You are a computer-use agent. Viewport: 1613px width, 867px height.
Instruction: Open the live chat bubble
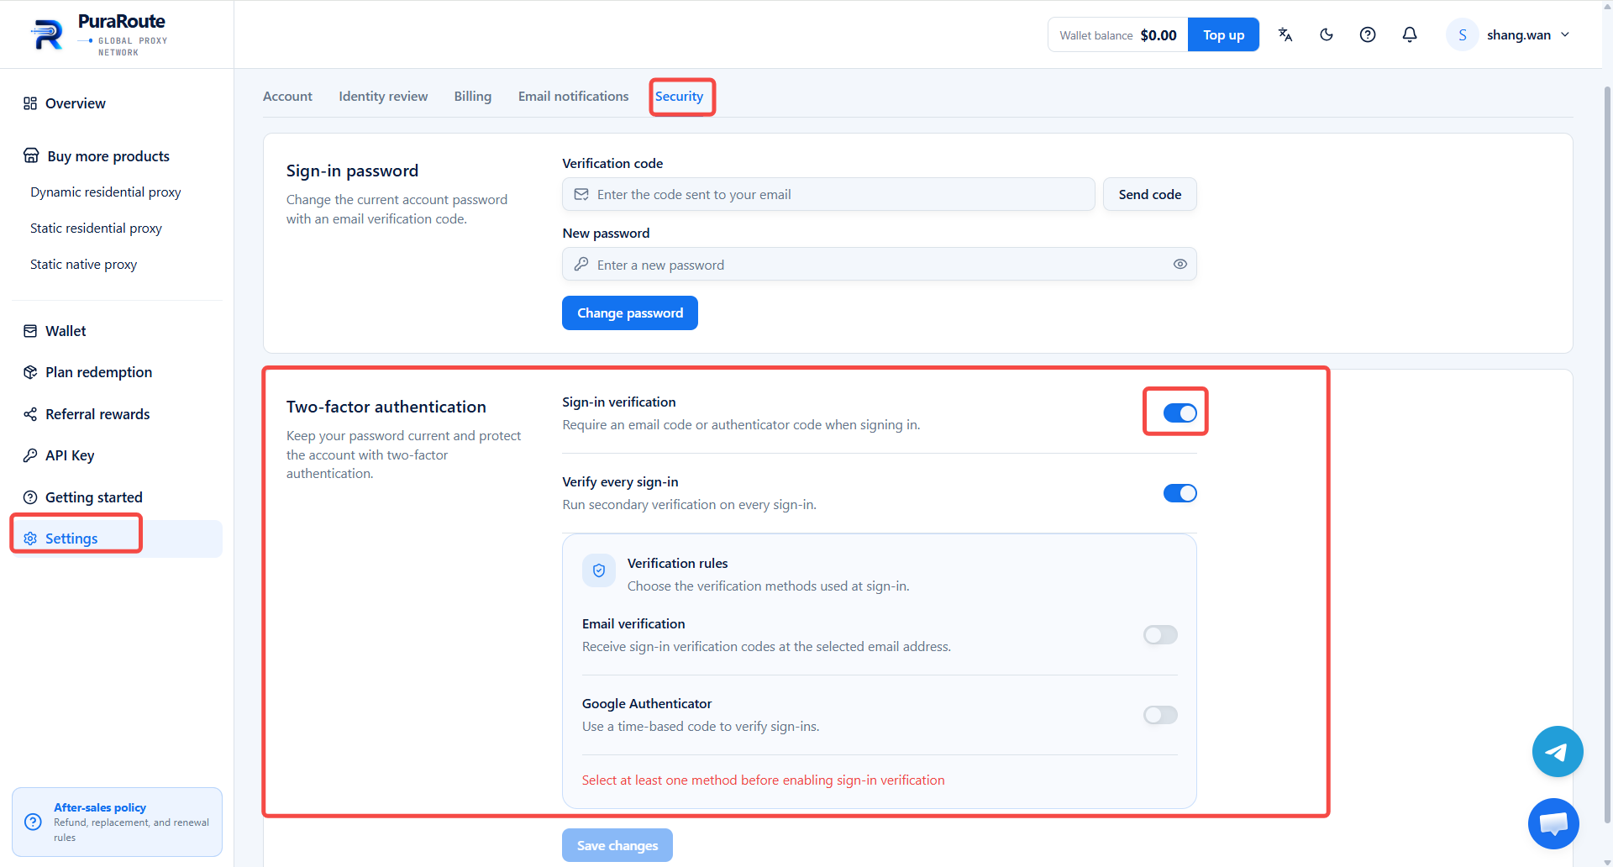(x=1553, y=823)
